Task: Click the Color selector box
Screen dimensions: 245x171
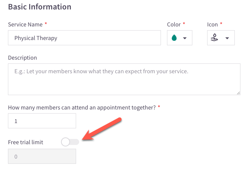Action: click(179, 38)
